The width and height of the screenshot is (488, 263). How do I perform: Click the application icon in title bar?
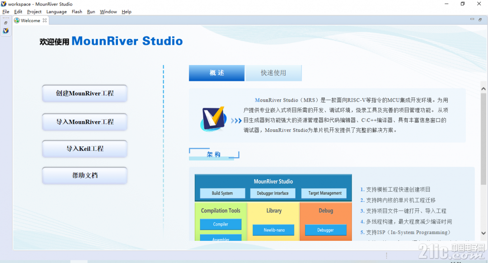4,4
